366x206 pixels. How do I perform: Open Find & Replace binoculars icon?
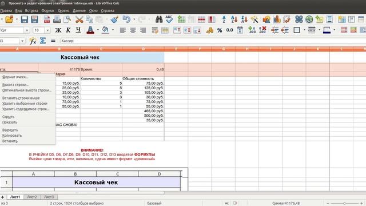[x=159, y=19]
